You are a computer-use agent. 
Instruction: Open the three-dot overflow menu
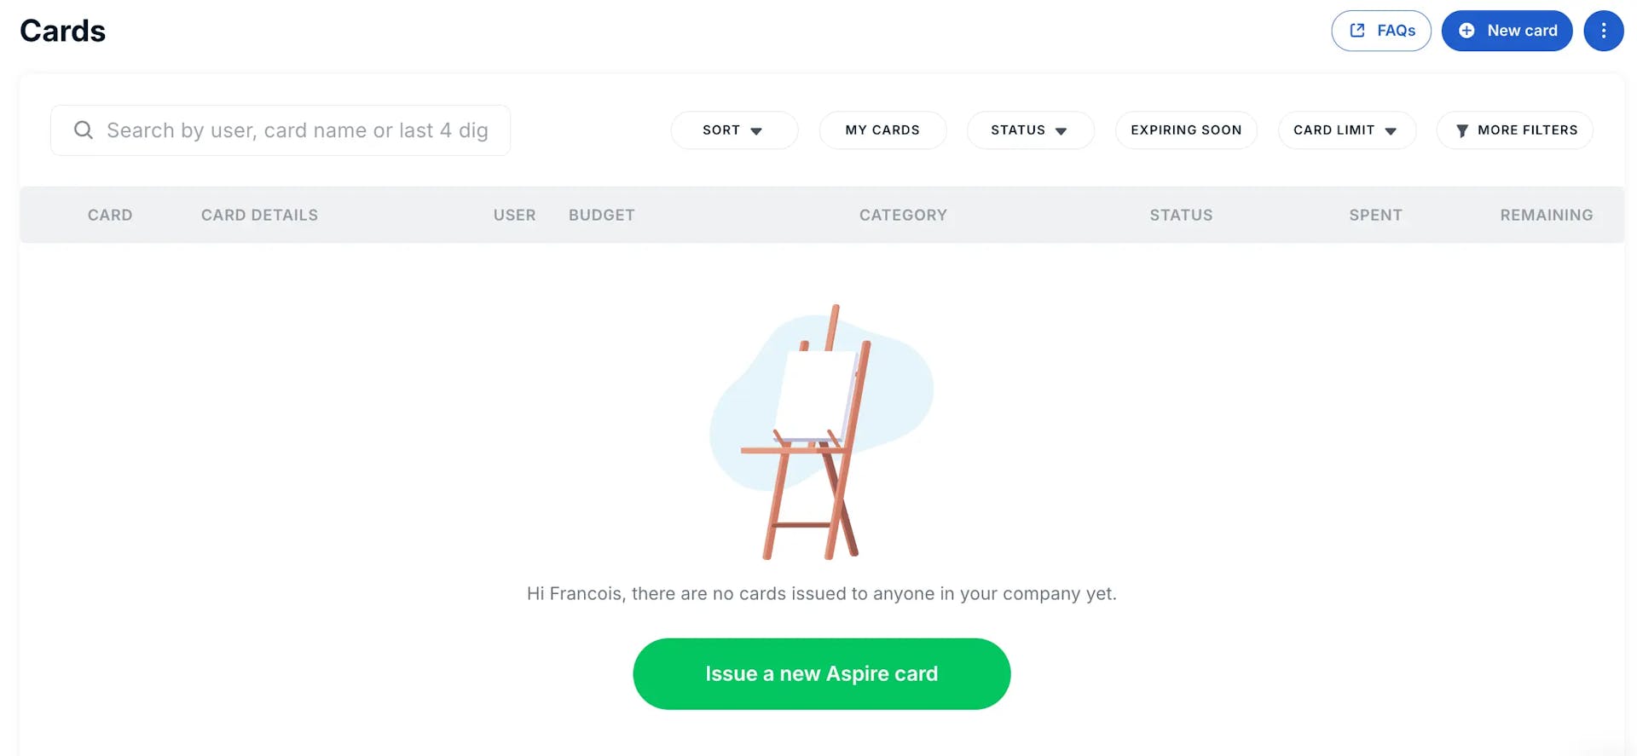[x=1605, y=30]
